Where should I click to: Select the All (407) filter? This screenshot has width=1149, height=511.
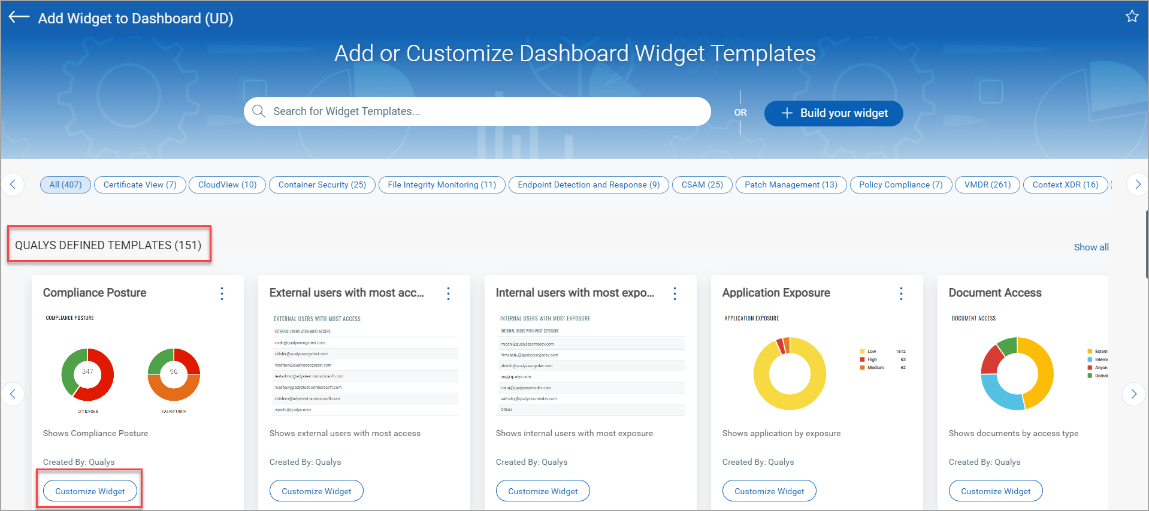click(65, 185)
